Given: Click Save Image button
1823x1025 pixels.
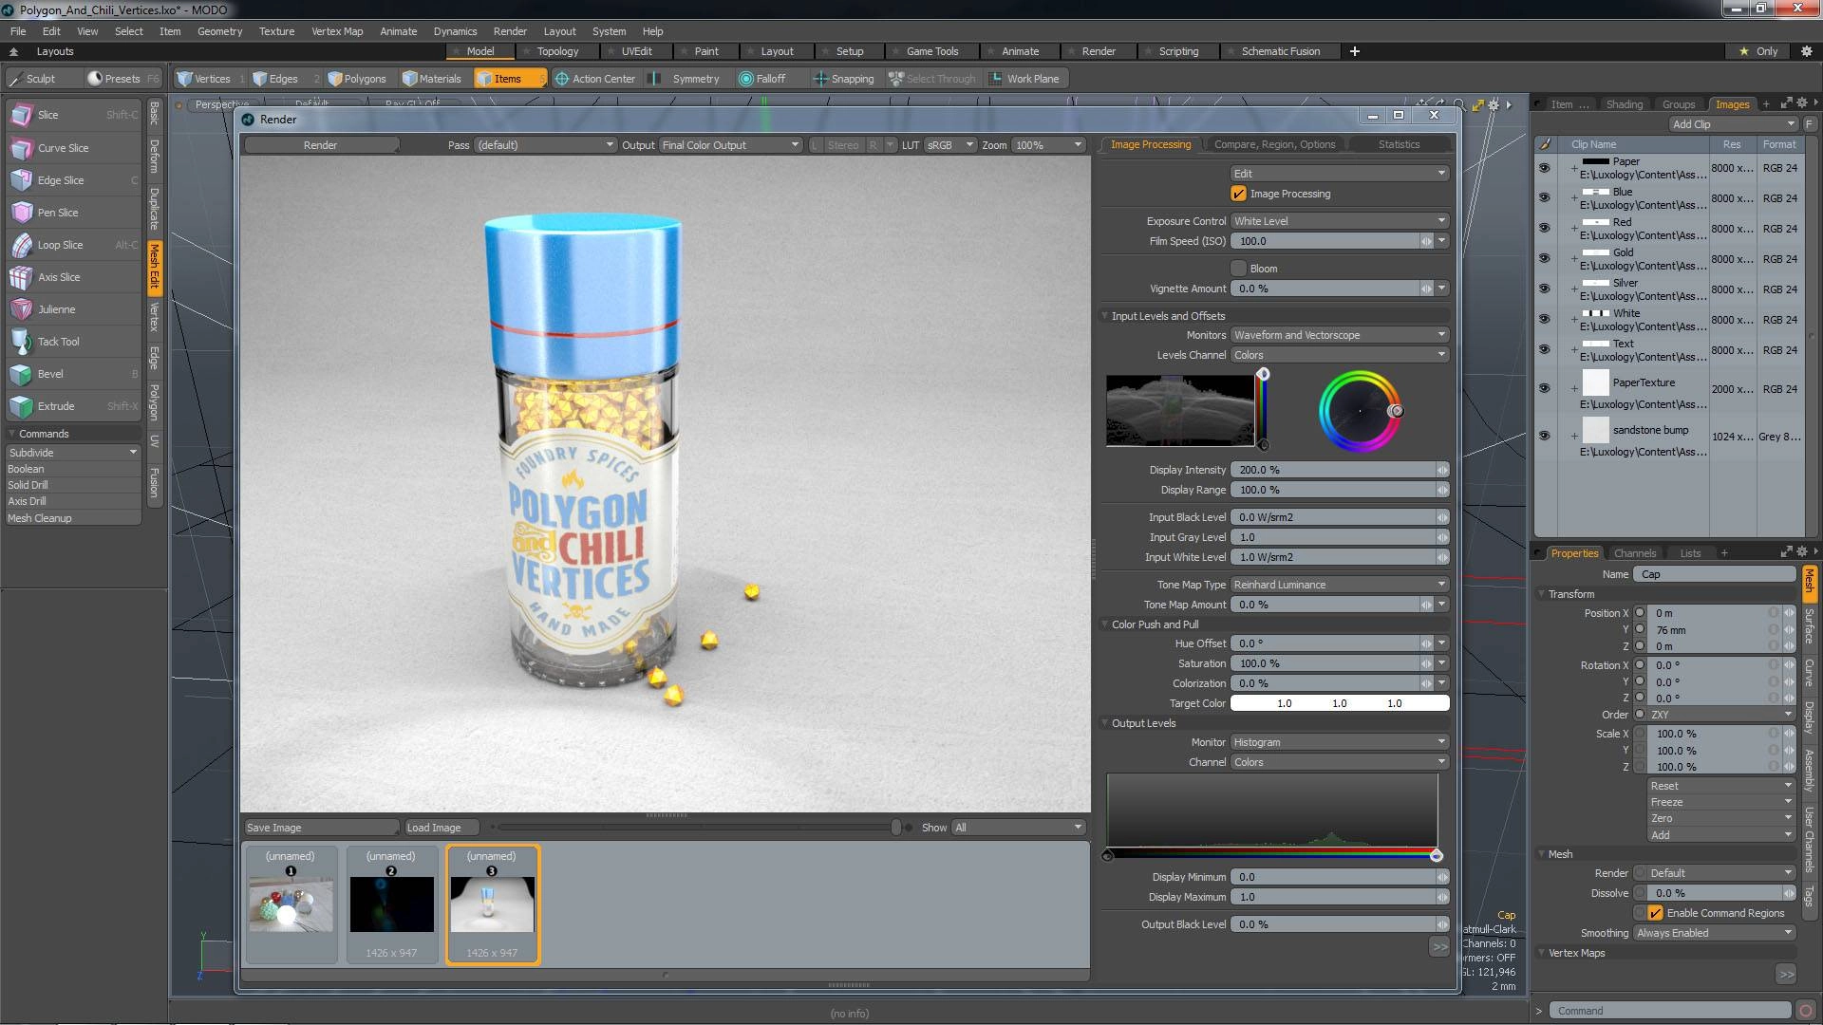Looking at the screenshot, I should (321, 828).
